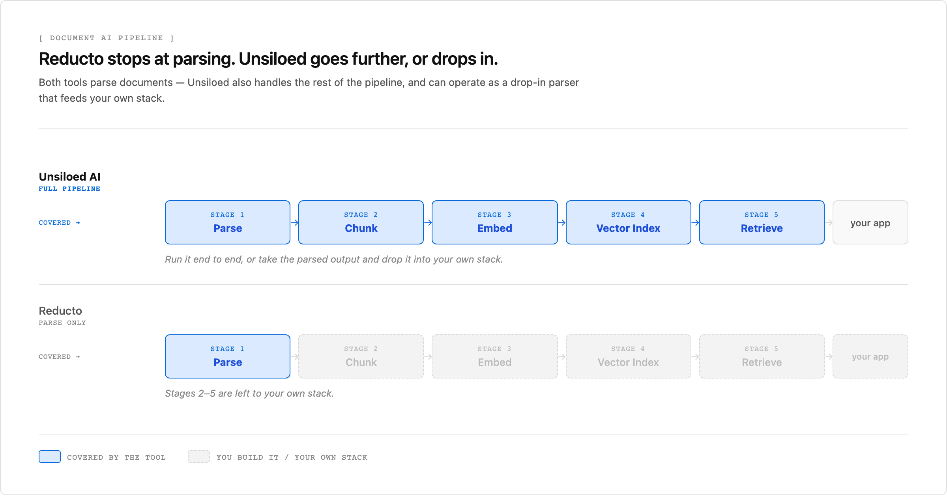Click the 'Reducto stops at parsing' headline
The width and height of the screenshot is (947, 496).
click(268, 59)
